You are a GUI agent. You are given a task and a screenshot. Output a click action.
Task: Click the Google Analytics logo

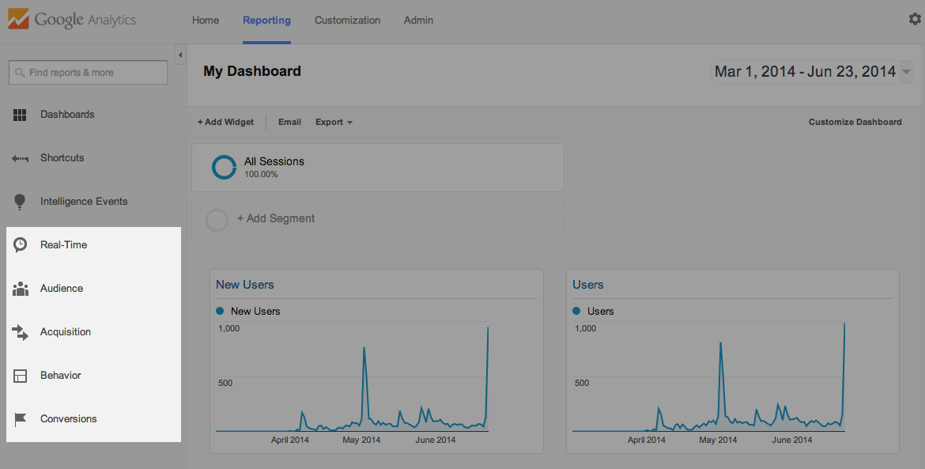coord(71,19)
